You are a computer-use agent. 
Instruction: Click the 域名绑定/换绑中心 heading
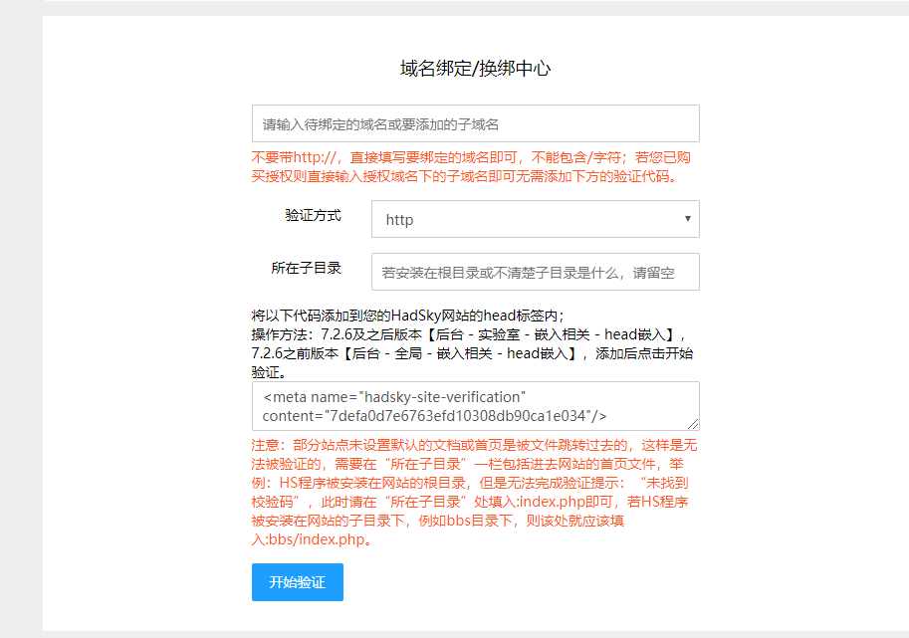(x=475, y=69)
